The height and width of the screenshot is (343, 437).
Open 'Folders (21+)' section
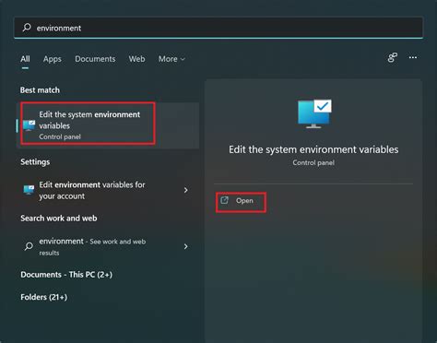tap(44, 297)
